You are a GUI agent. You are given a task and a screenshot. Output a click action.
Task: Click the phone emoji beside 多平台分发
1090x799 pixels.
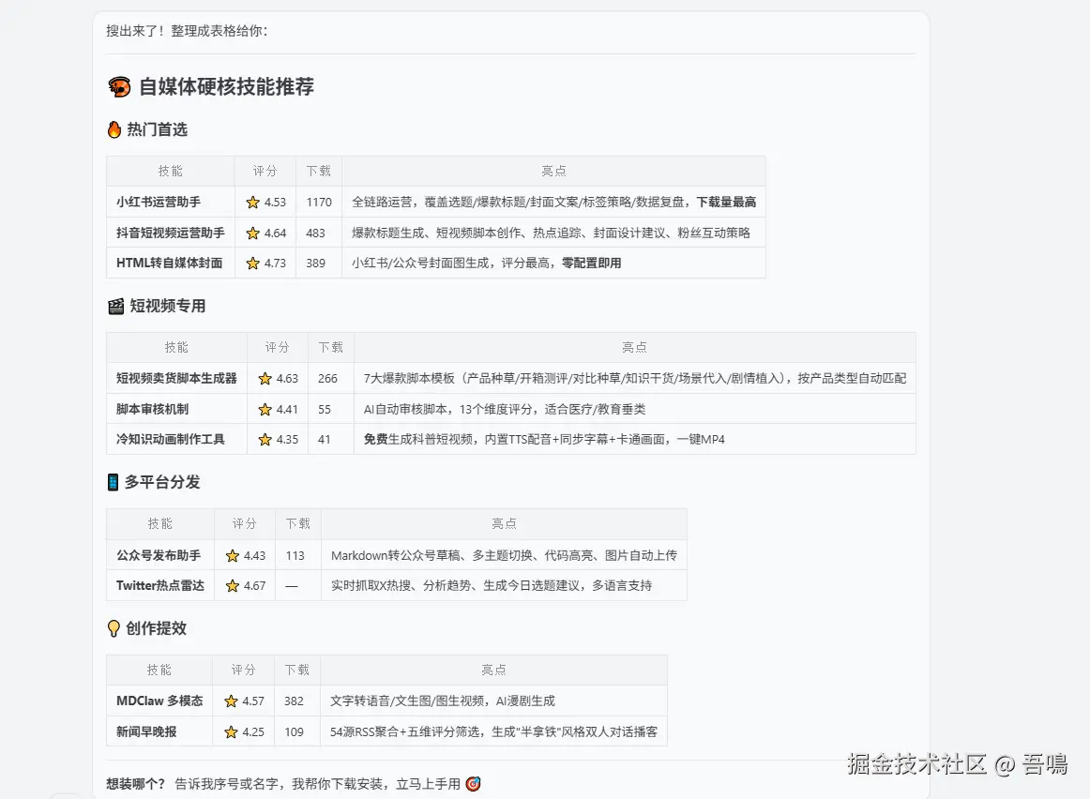113,482
